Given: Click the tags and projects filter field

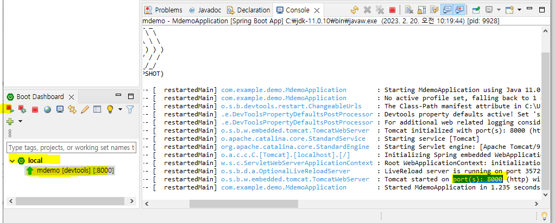Looking at the screenshot, I should pos(72,147).
